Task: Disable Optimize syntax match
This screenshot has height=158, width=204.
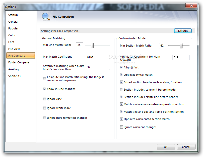Action: tap(121, 75)
